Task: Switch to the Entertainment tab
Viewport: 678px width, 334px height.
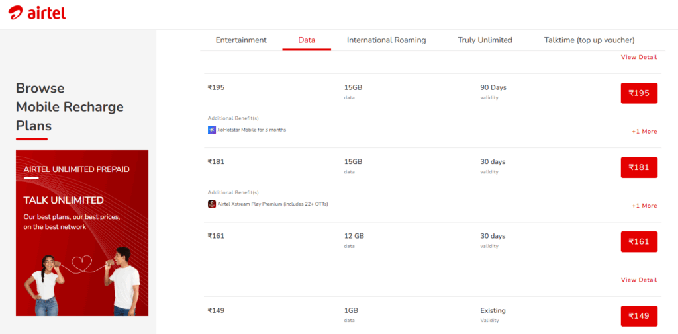Action: tap(241, 40)
